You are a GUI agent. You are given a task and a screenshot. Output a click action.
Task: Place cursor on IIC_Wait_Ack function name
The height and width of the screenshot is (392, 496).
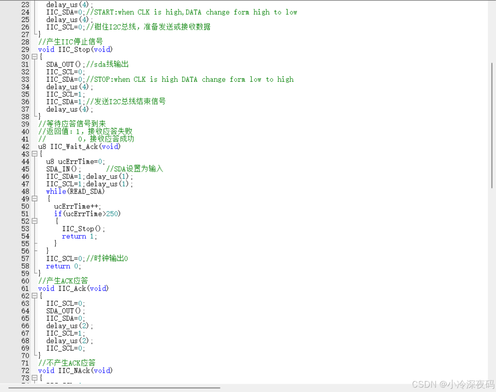click(74, 146)
